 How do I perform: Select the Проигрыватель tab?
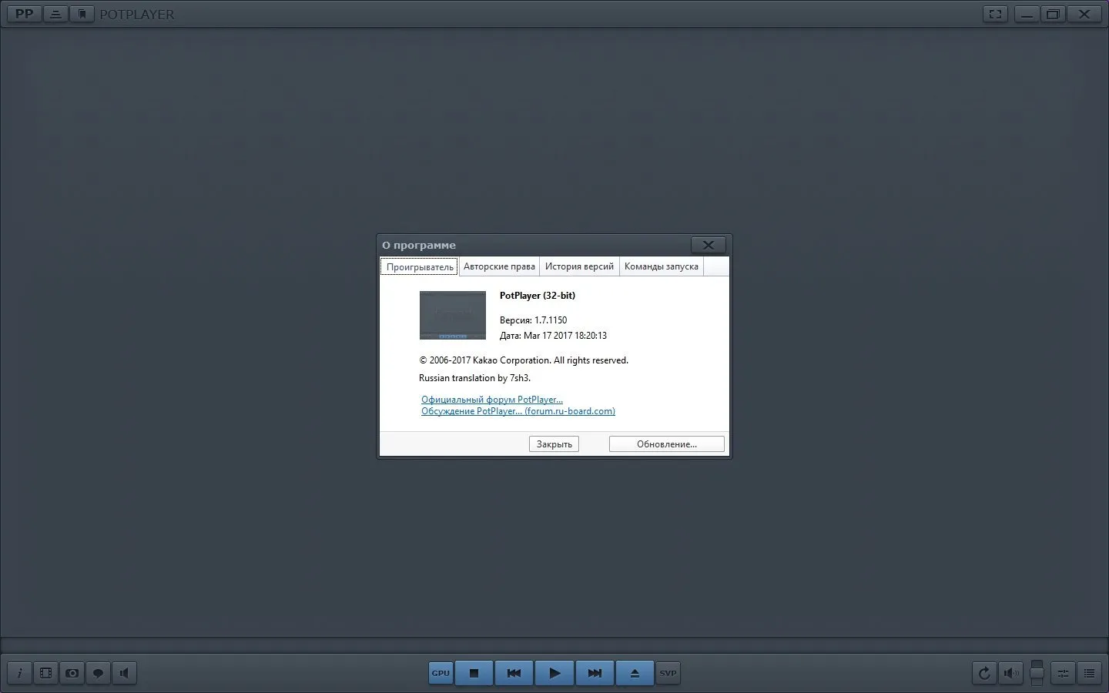420,266
